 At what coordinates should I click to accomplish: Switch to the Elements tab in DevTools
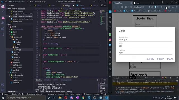[124, 78]
